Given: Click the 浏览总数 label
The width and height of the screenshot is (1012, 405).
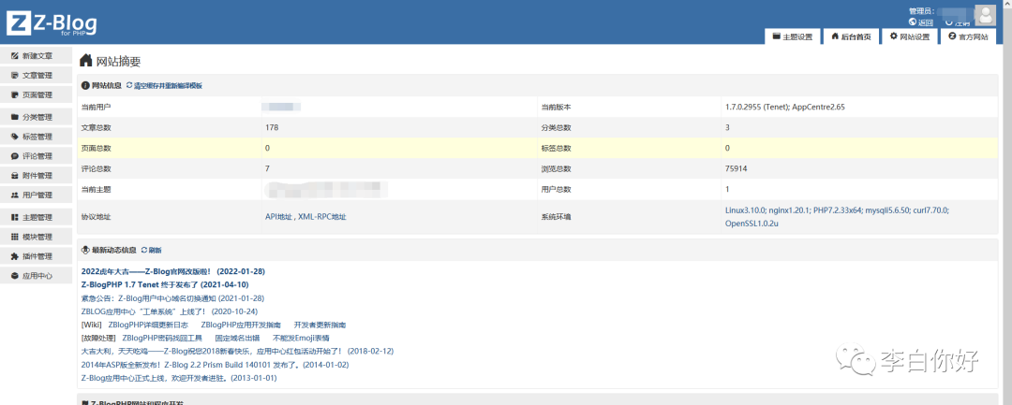Looking at the screenshot, I should point(556,168).
